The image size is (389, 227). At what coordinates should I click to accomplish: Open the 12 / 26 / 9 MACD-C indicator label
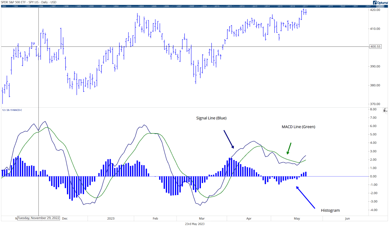12,110
